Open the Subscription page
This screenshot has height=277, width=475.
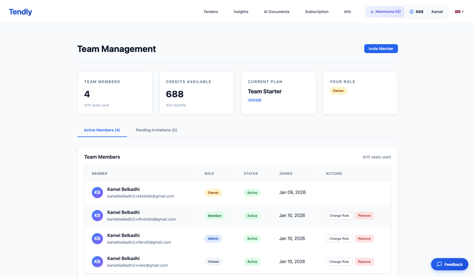tap(317, 12)
